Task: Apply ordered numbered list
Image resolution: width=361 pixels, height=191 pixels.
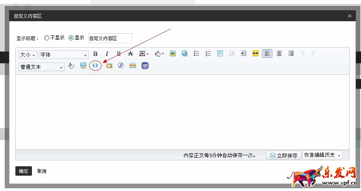Action: pos(208,53)
